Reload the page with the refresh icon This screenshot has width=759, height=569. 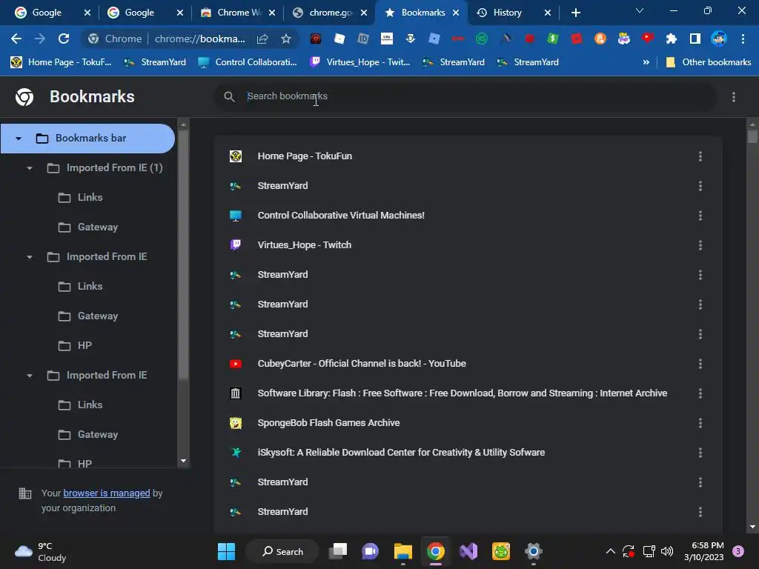pos(64,39)
